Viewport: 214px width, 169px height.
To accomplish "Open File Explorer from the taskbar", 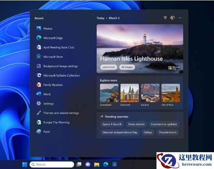I will pos(97,164).
